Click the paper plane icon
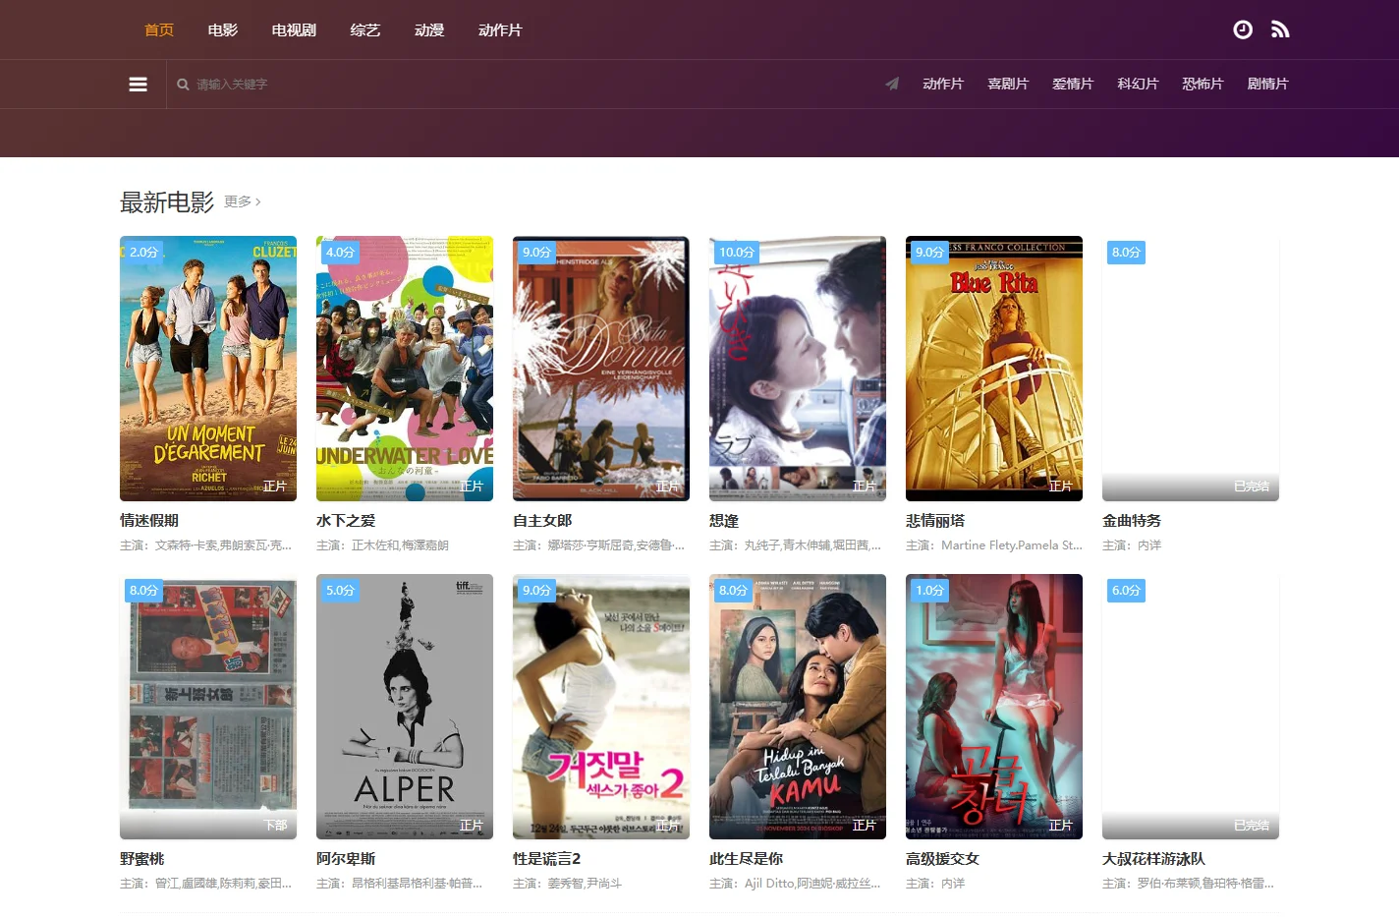1399x917 pixels. tap(892, 84)
